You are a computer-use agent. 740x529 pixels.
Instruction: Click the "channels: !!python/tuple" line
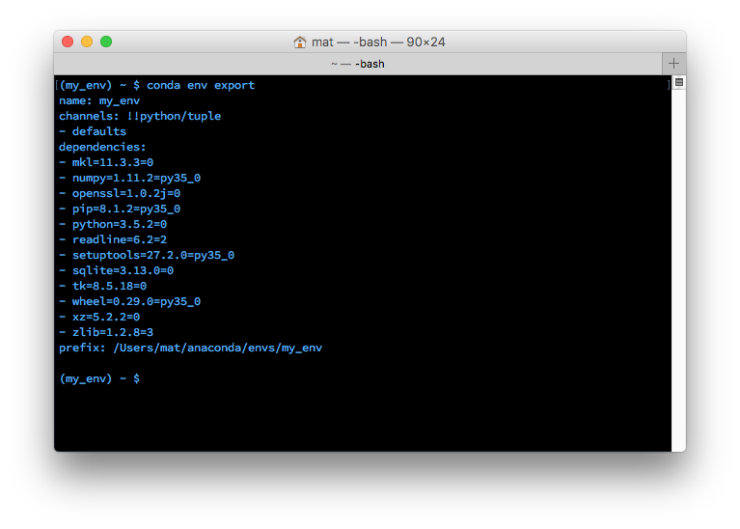(x=140, y=116)
